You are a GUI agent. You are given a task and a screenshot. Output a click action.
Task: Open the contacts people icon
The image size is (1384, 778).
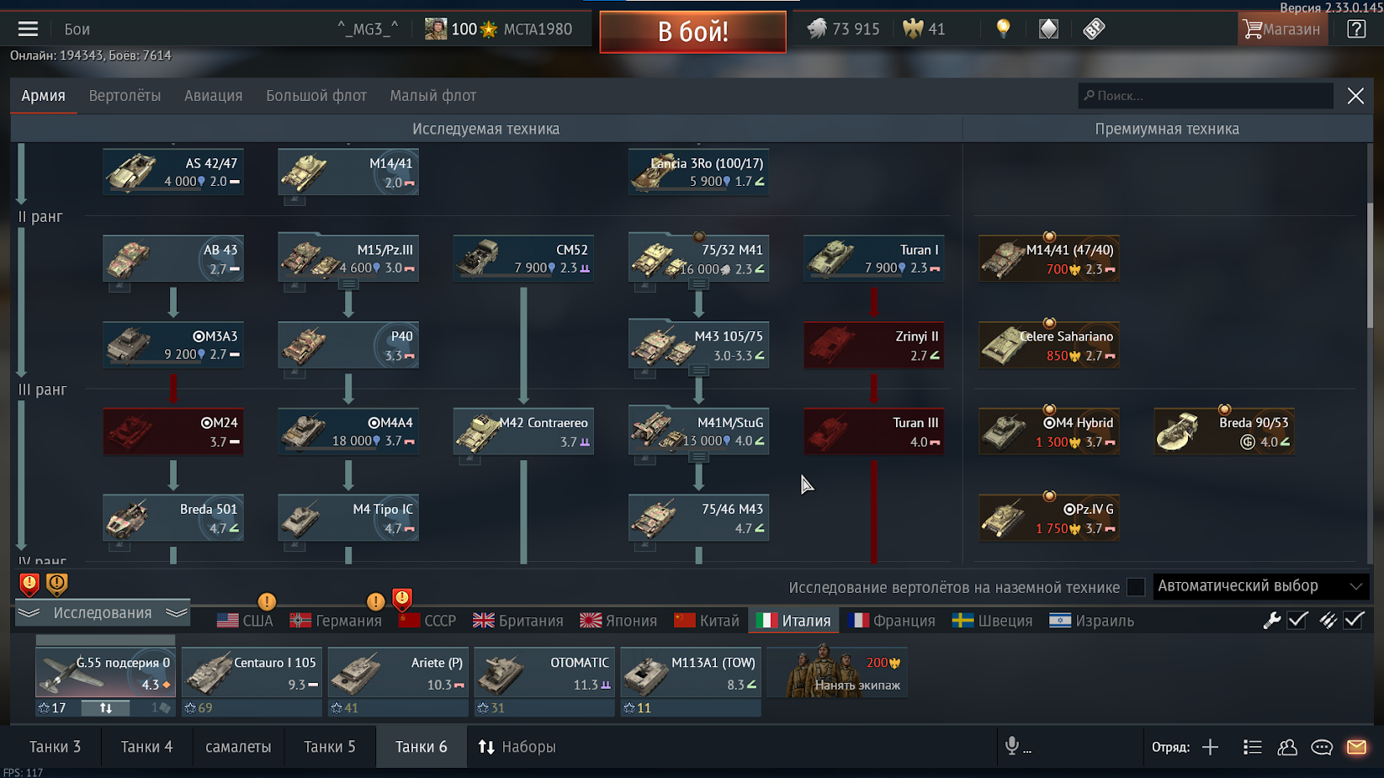coord(1287,747)
